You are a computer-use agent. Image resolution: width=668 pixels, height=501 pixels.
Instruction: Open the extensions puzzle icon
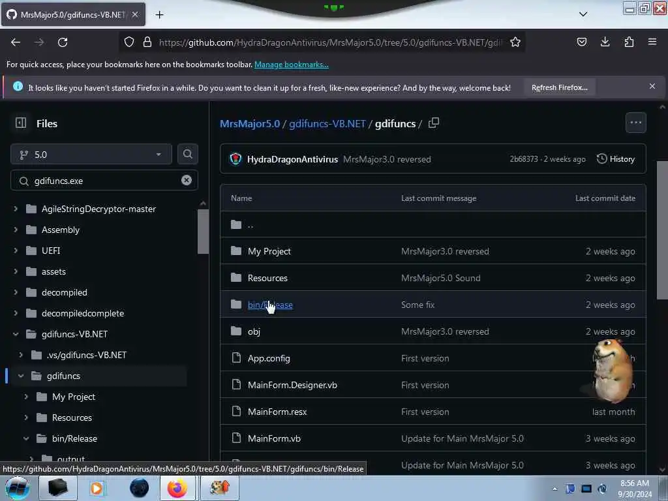pos(629,42)
